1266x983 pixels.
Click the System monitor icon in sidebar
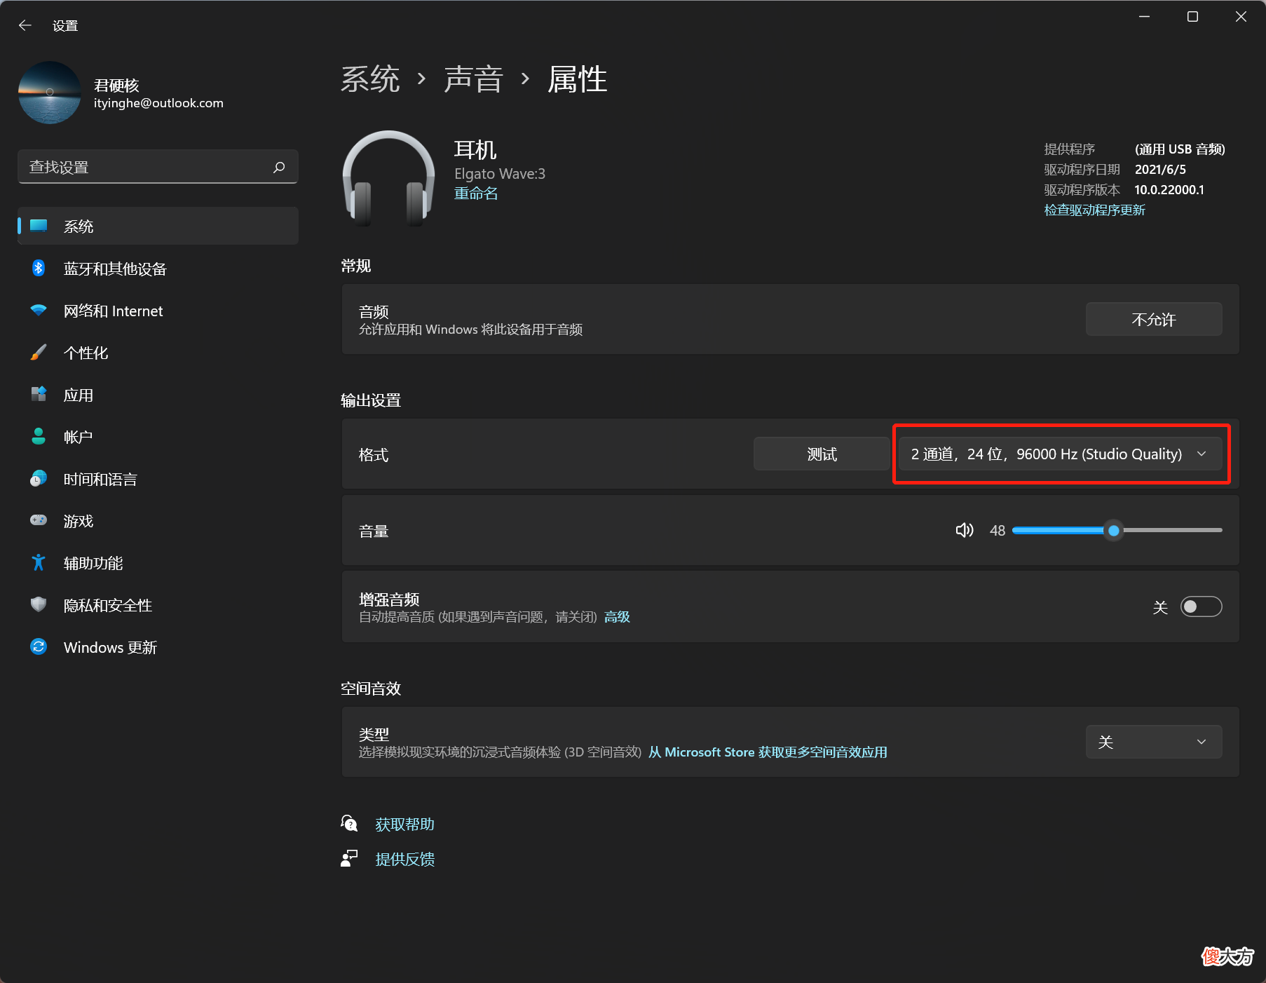pos(39,226)
